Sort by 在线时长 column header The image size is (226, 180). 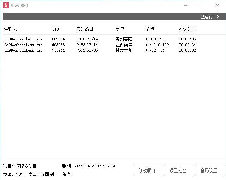(187, 30)
